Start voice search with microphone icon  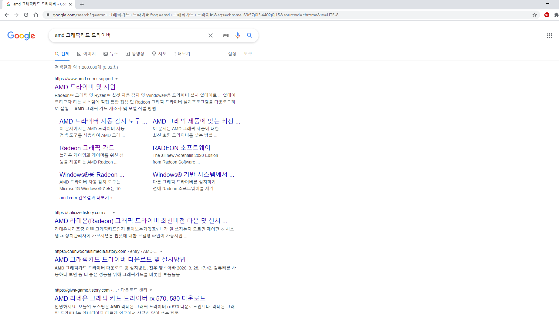(238, 35)
